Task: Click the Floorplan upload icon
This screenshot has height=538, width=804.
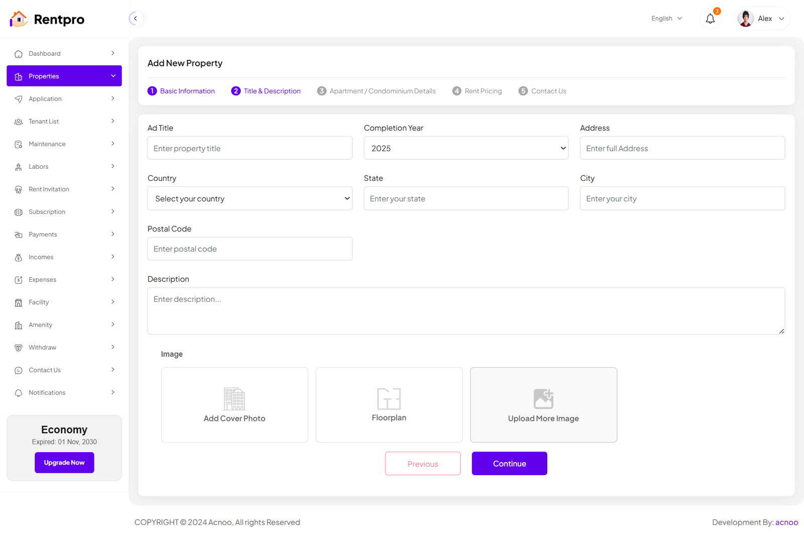Action: tap(389, 399)
